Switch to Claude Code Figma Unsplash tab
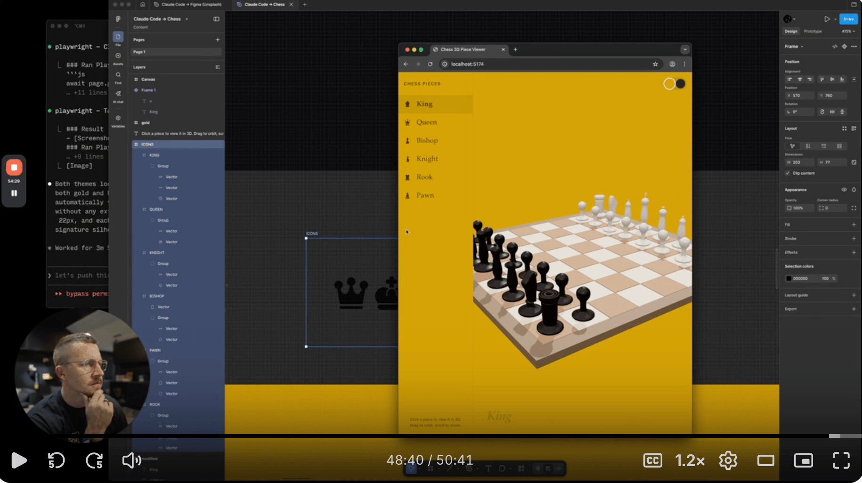 click(188, 4)
